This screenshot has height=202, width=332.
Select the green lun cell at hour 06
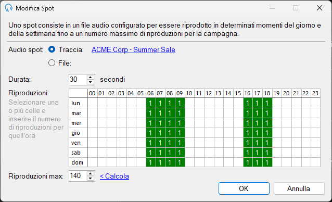(x=151, y=103)
